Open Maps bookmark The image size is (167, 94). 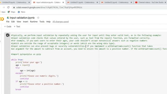(x=11, y=12)
